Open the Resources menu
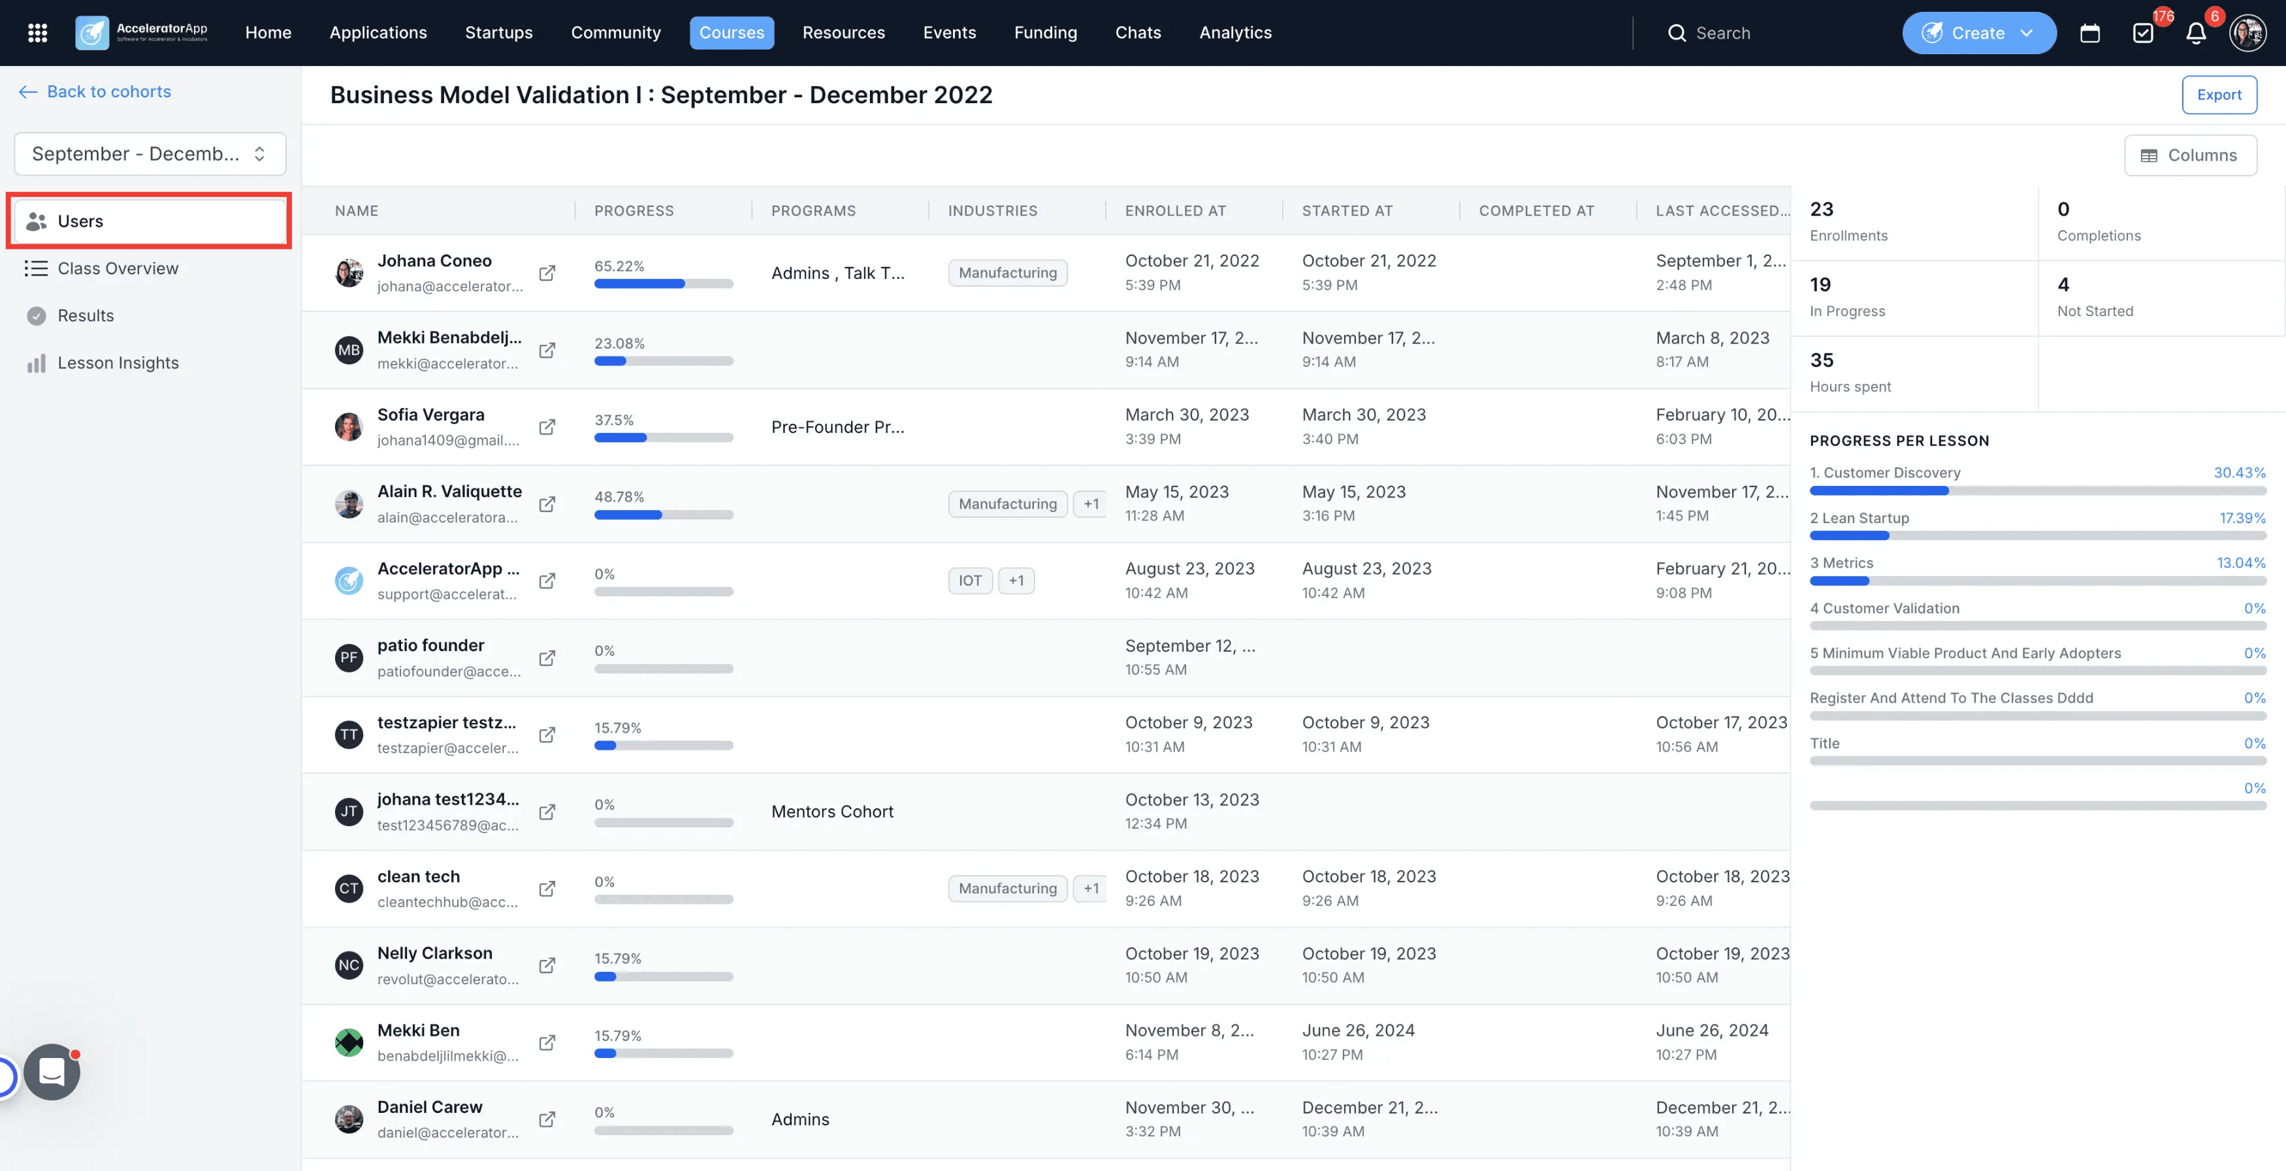The height and width of the screenshot is (1171, 2286). pyautogui.click(x=843, y=33)
